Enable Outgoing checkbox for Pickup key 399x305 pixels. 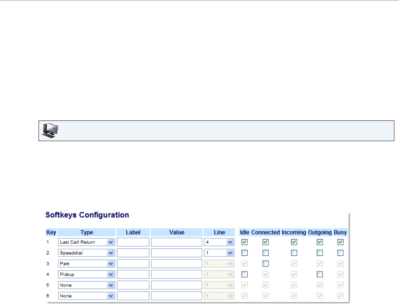point(320,274)
